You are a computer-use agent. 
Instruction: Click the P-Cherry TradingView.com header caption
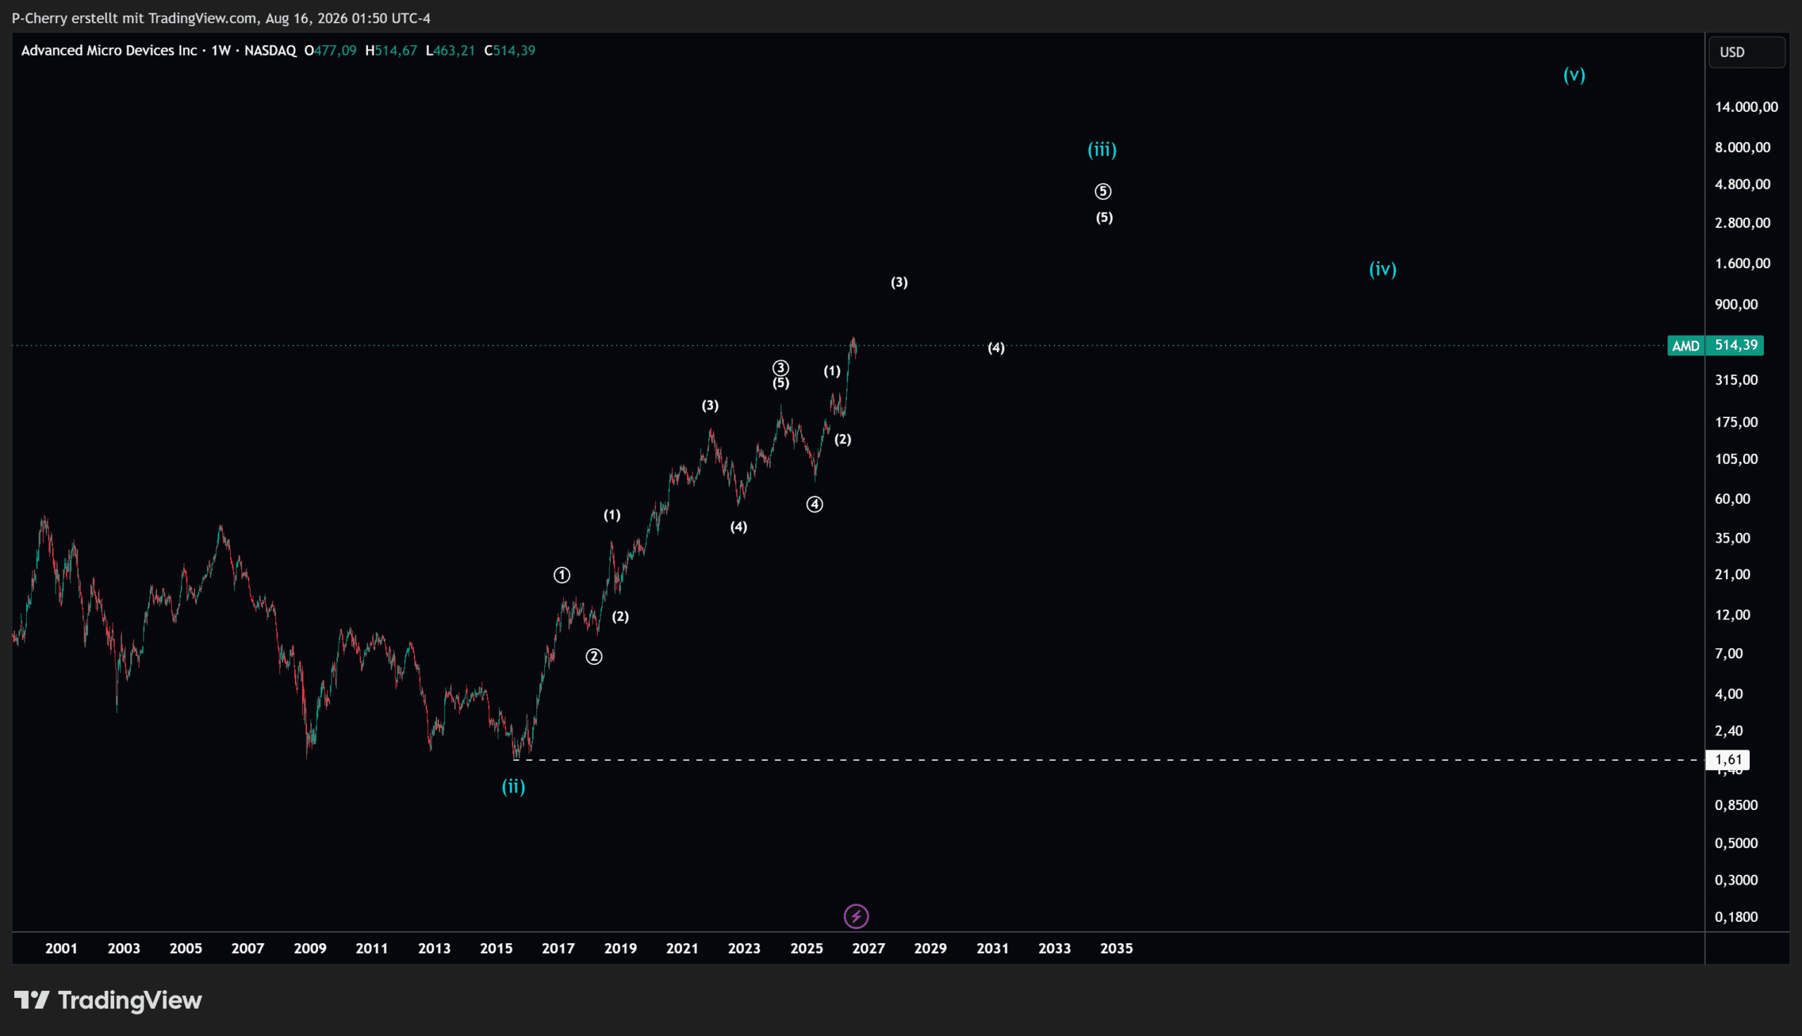(x=221, y=18)
